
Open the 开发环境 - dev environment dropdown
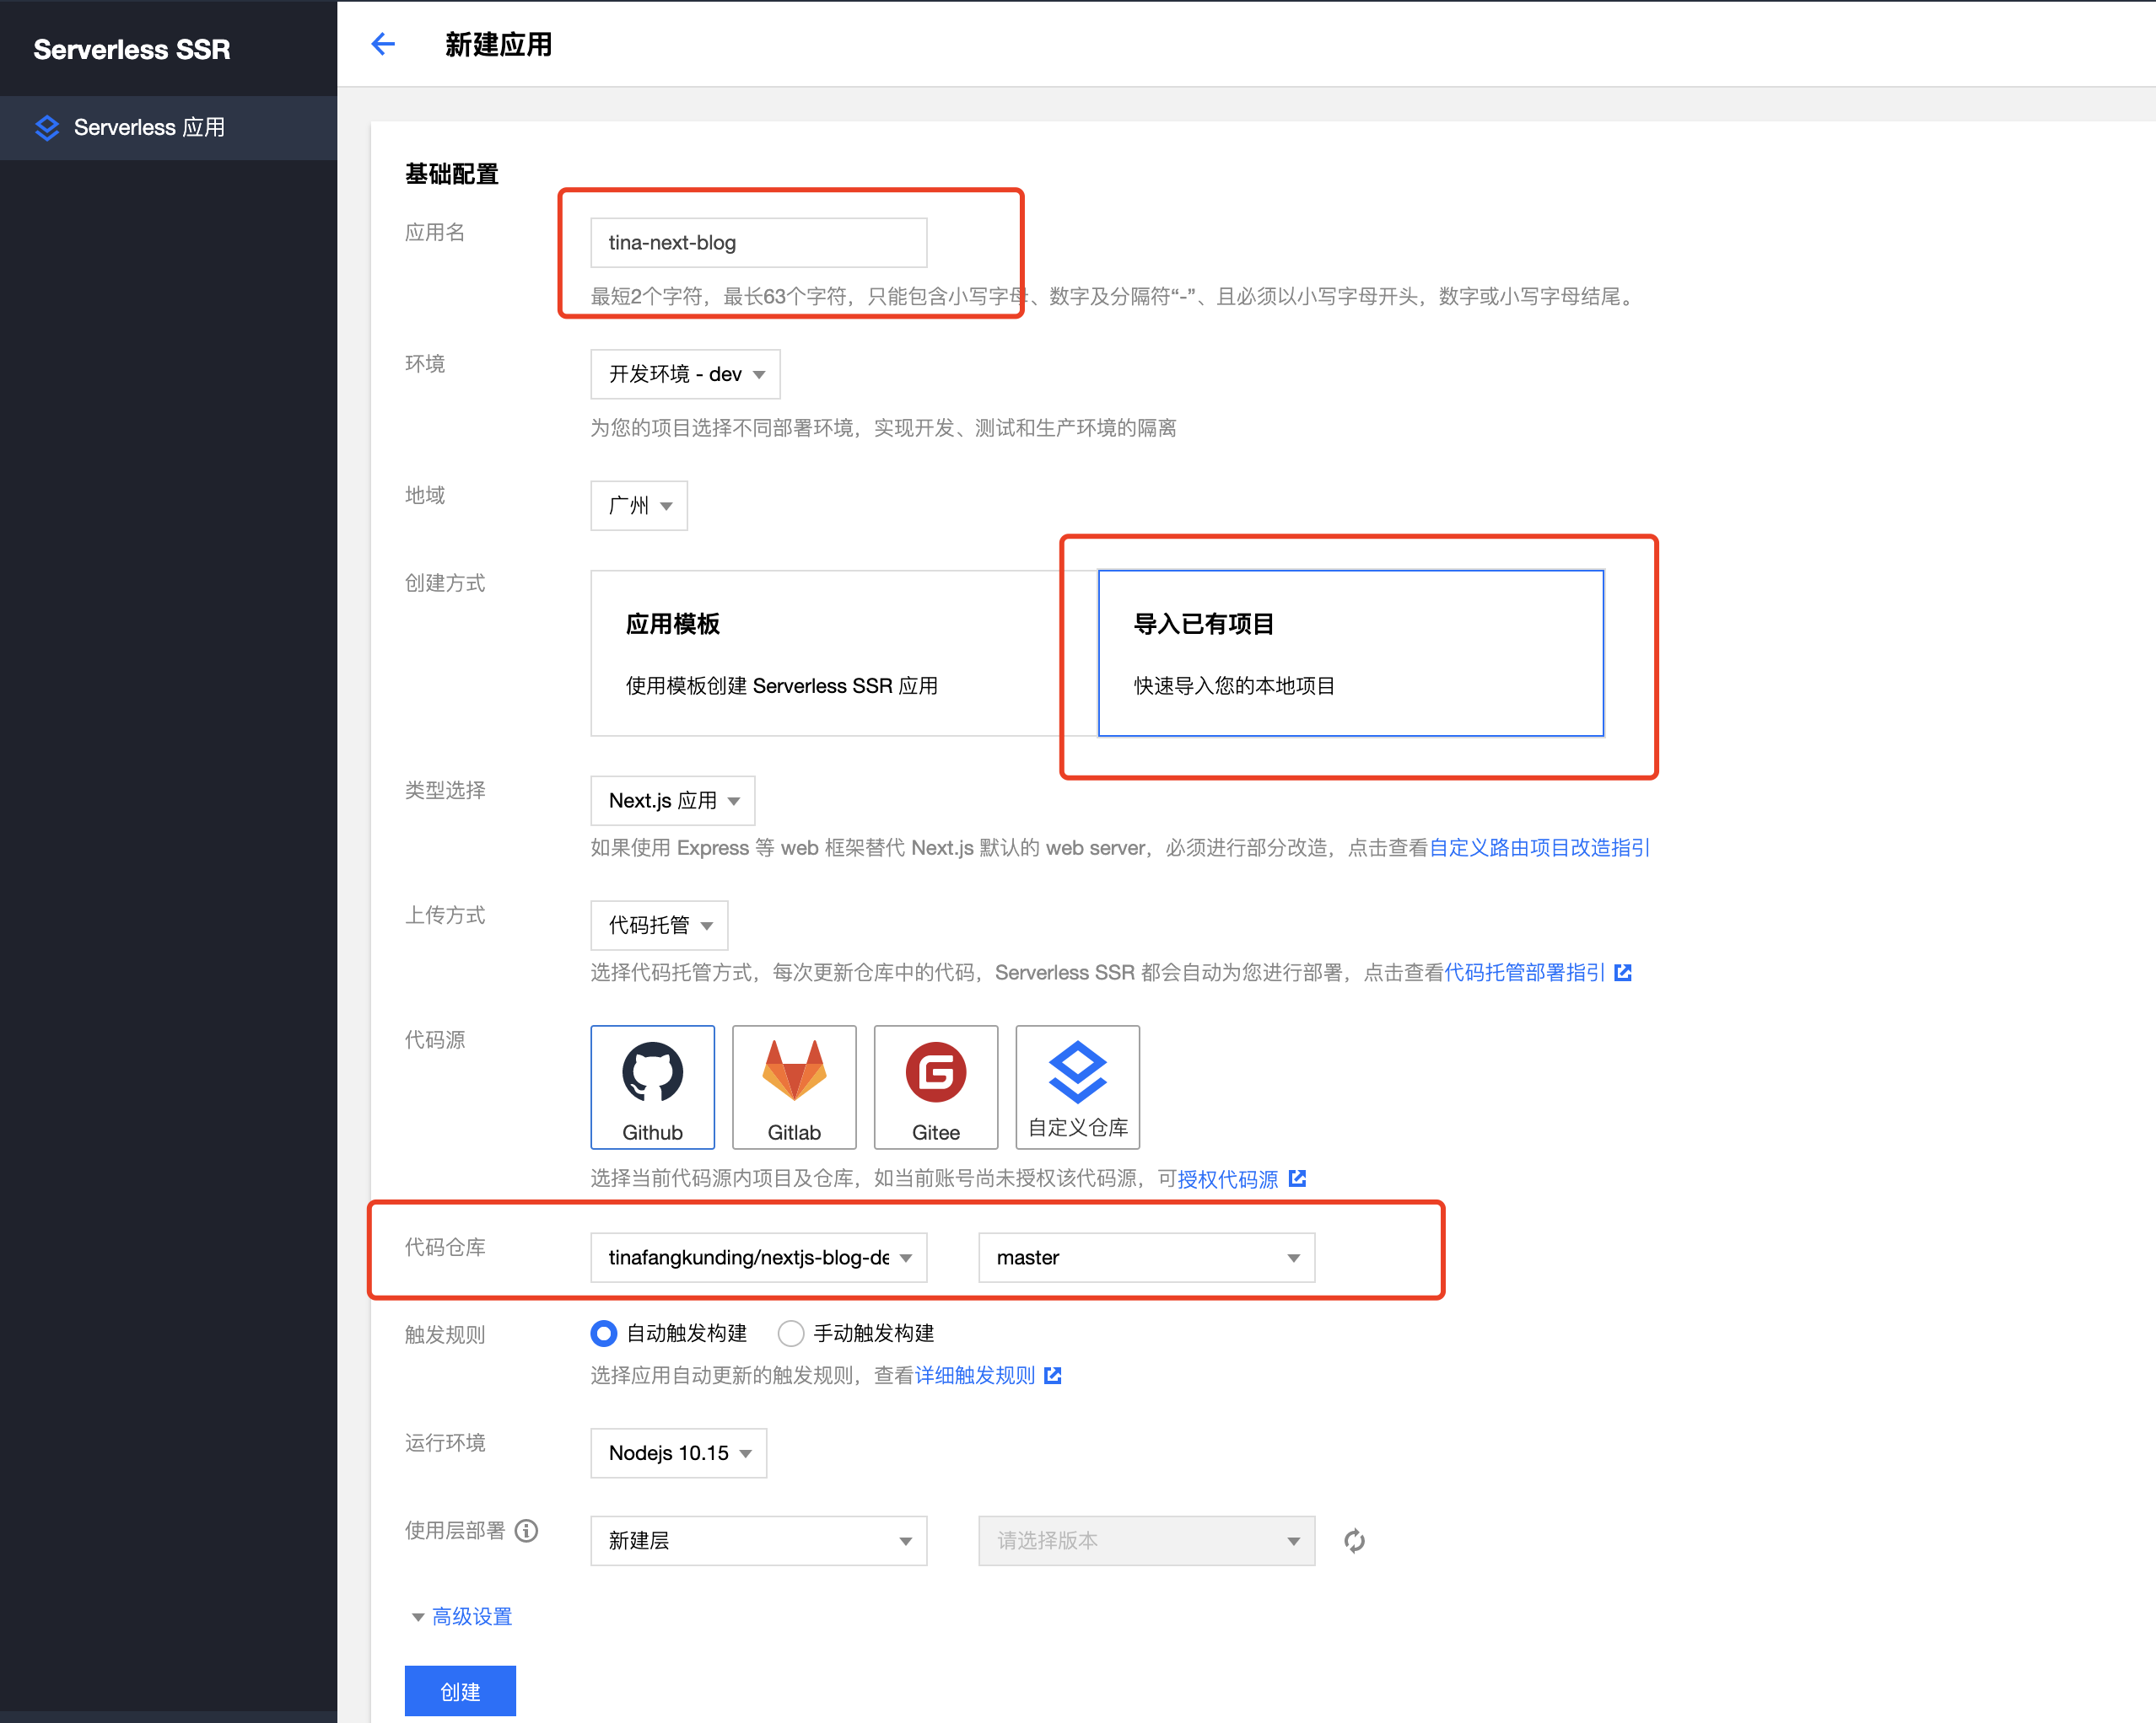[685, 373]
